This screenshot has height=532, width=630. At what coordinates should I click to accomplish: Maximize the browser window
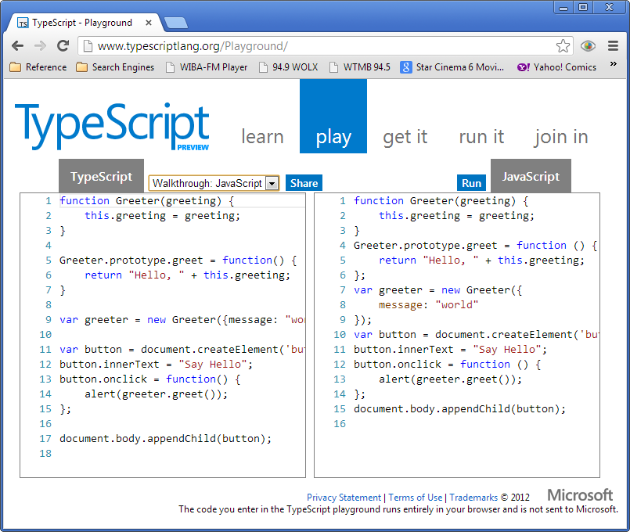(x=583, y=8)
